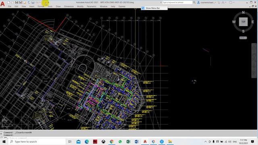The height and width of the screenshot is (145, 258).
Task: Click the vertical navigation bar on right edge
Action: coord(254,60)
